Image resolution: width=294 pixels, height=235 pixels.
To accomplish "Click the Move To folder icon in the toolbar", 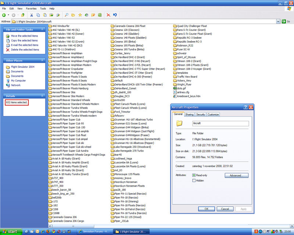I will pos(51,15).
